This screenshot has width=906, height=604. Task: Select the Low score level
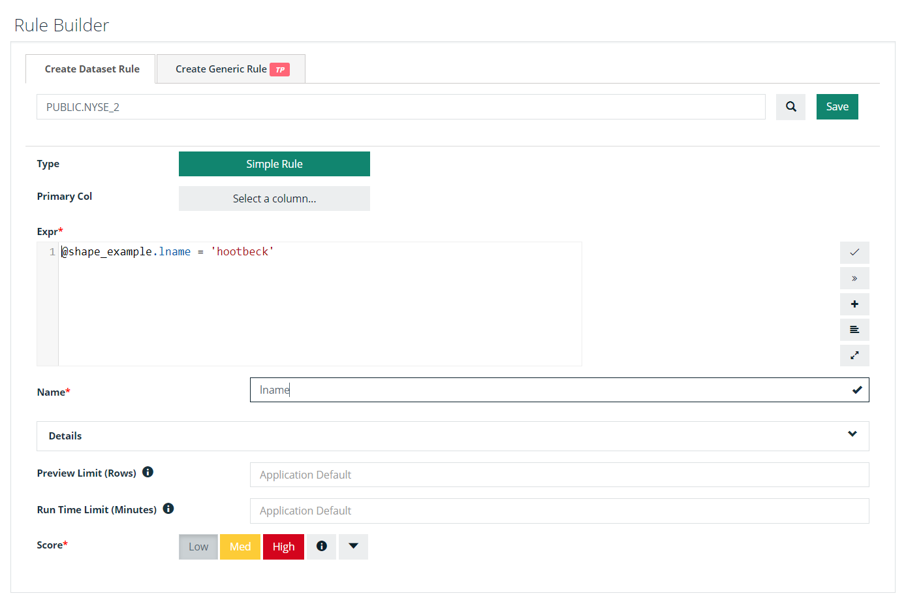pos(198,547)
